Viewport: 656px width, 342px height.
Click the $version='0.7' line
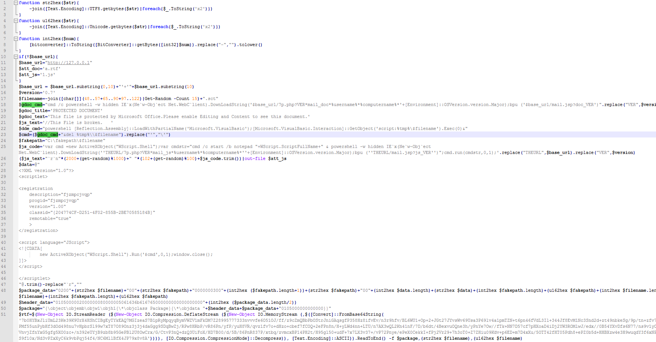[37, 93]
